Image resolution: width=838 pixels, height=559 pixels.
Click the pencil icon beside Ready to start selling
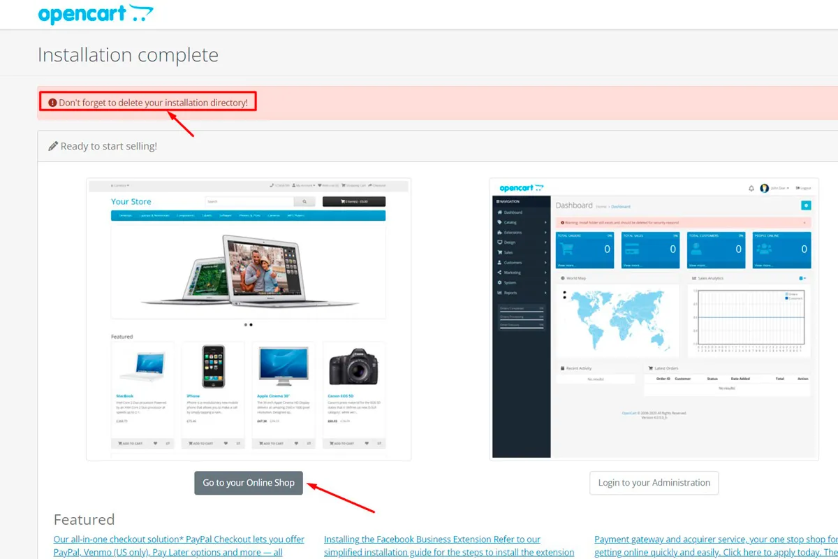coord(53,146)
